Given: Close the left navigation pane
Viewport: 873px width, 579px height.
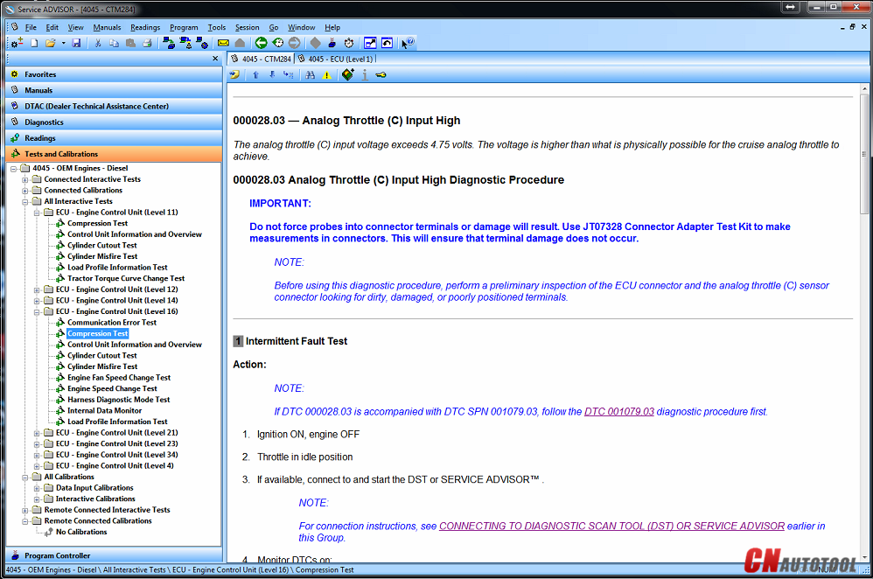Looking at the screenshot, I should pos(215,59).
